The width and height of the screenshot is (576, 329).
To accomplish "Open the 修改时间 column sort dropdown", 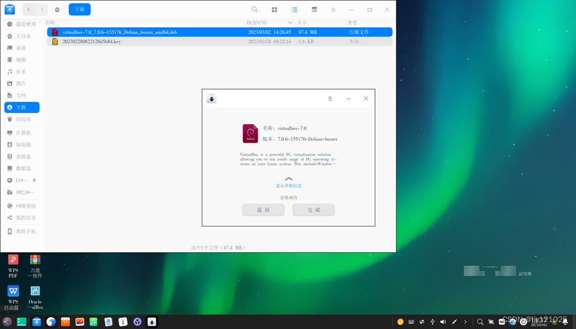I will pyautogui.click(x=290, y=22).
